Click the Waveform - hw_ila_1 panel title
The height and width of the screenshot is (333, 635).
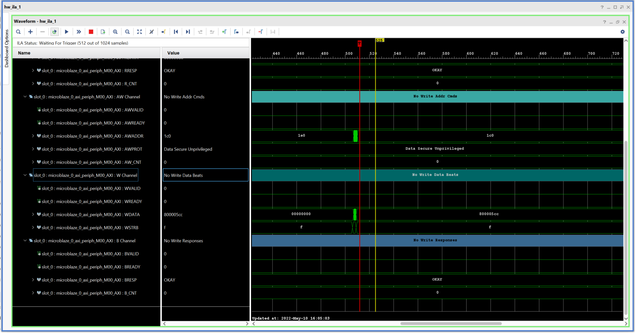[x=35, y=21]
